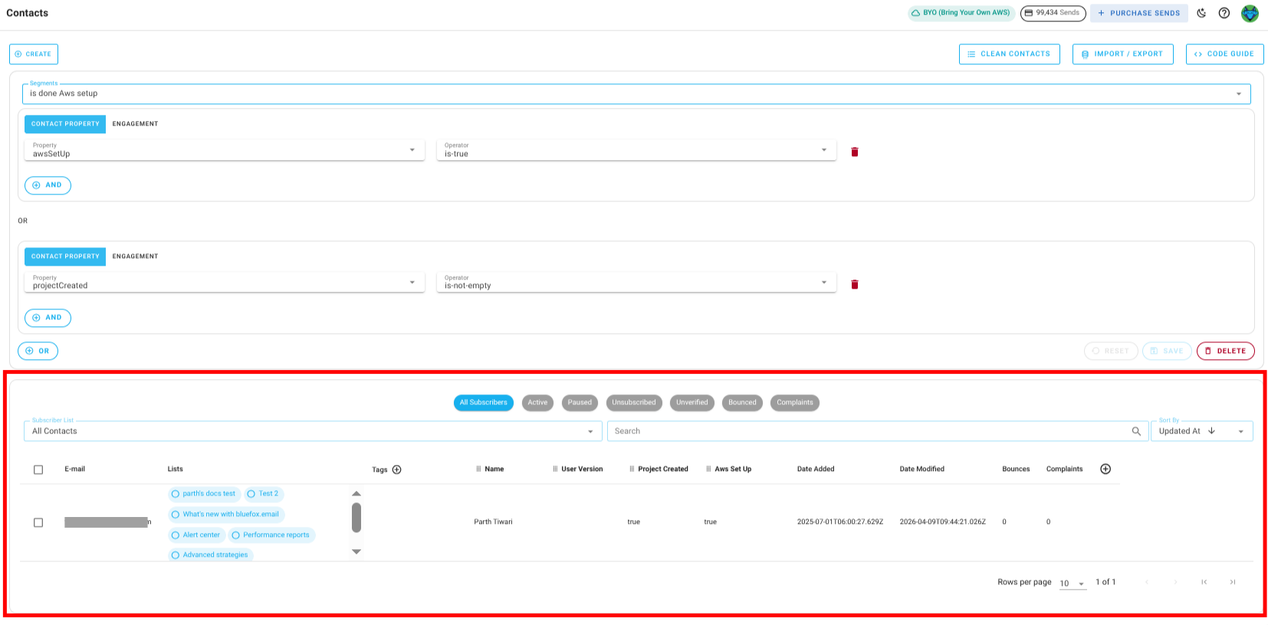
Task: Go to the next page chevron
Action: point(1175,582)
